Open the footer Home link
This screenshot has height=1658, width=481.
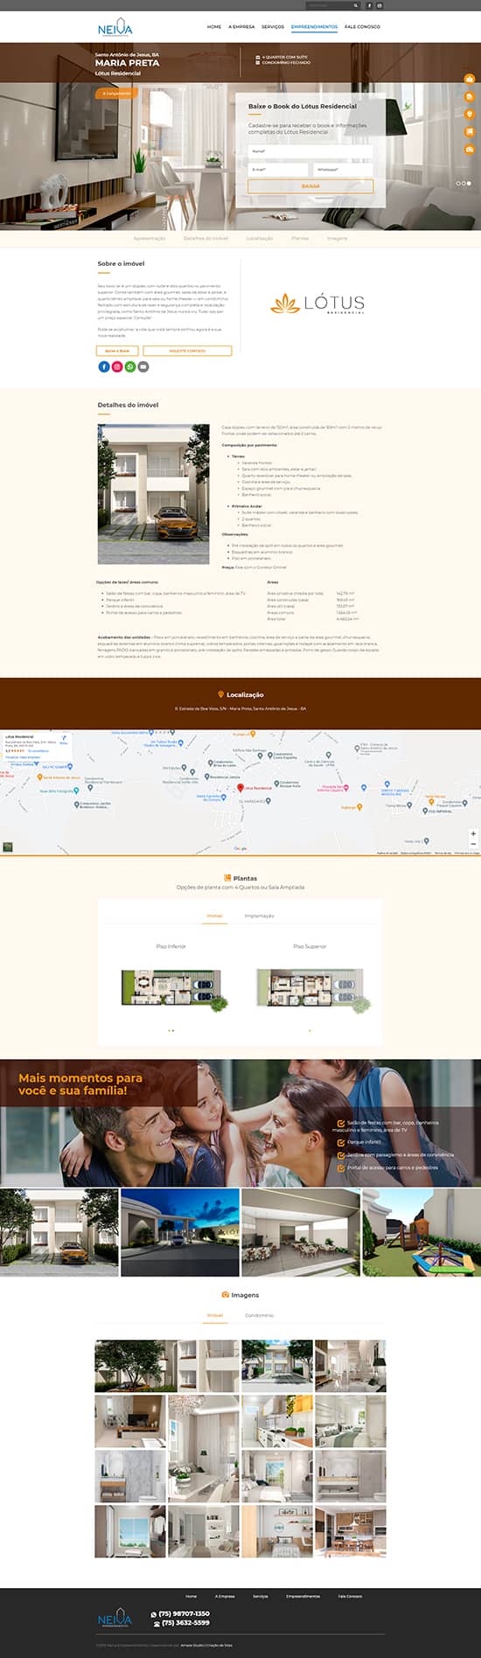(x=192, y=1596)
